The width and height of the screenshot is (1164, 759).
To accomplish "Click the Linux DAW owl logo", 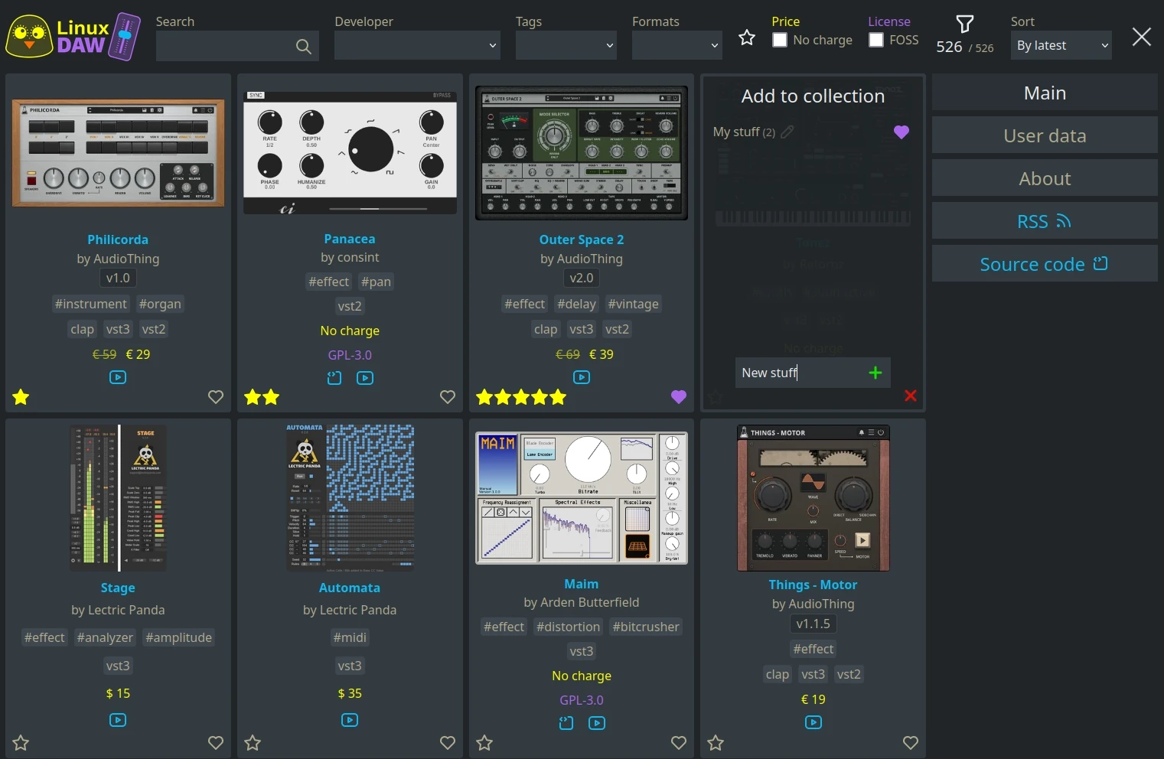I will pos(73,37).
